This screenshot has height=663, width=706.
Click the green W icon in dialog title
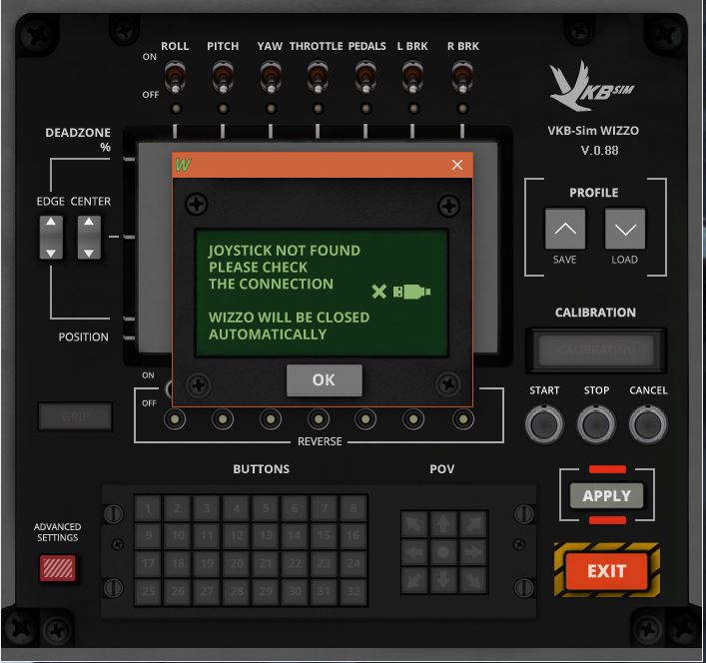coord(184,165)
